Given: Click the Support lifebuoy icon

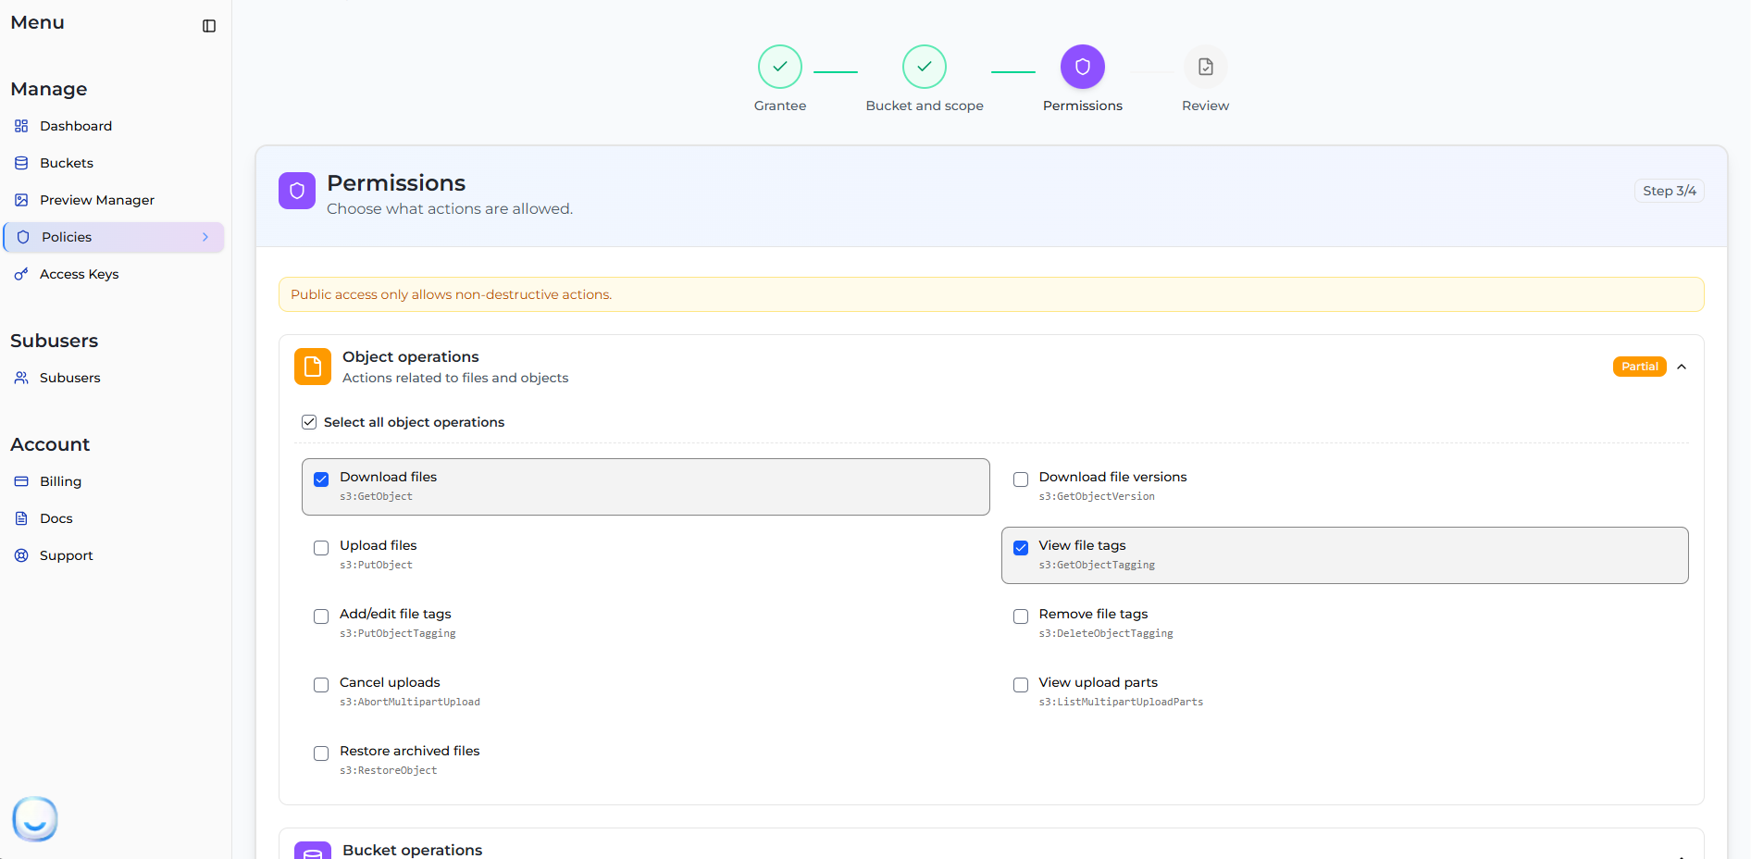Looking at the screenshot, I should point(21,555).
